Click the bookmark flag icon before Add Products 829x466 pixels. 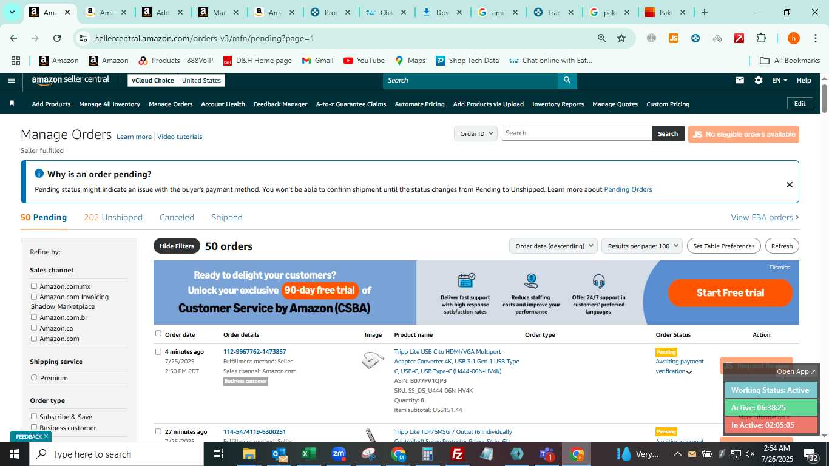tap(12, 104)
